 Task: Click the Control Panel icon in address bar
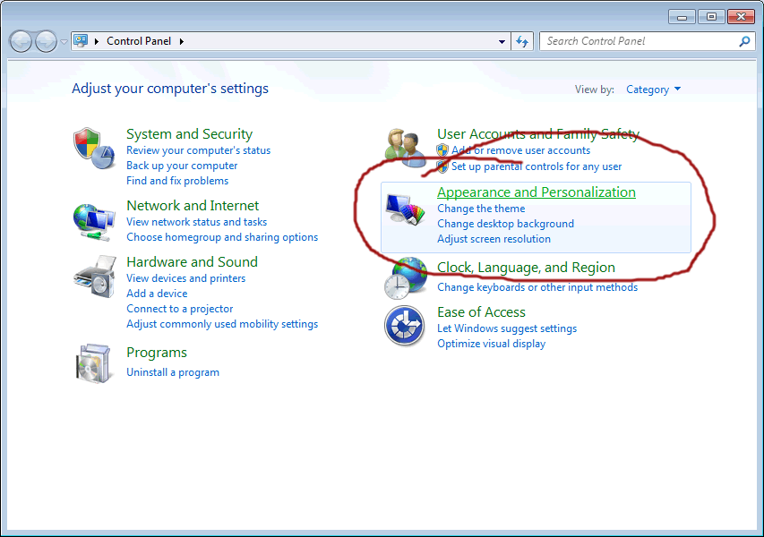81,41
